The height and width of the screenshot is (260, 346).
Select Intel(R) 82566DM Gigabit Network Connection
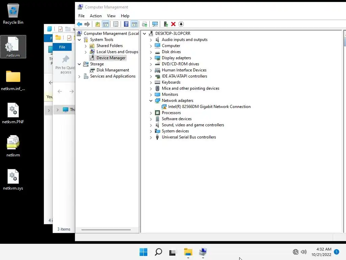pyautogui.click(x=209, y=107)
